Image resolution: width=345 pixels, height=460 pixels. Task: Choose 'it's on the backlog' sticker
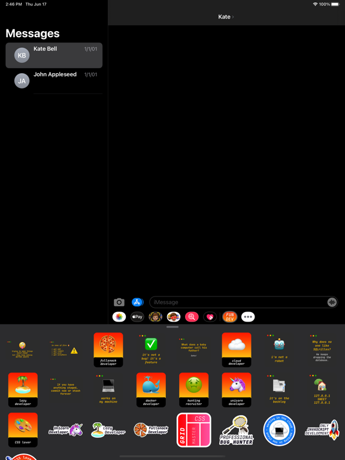click(x=279, y=389)
